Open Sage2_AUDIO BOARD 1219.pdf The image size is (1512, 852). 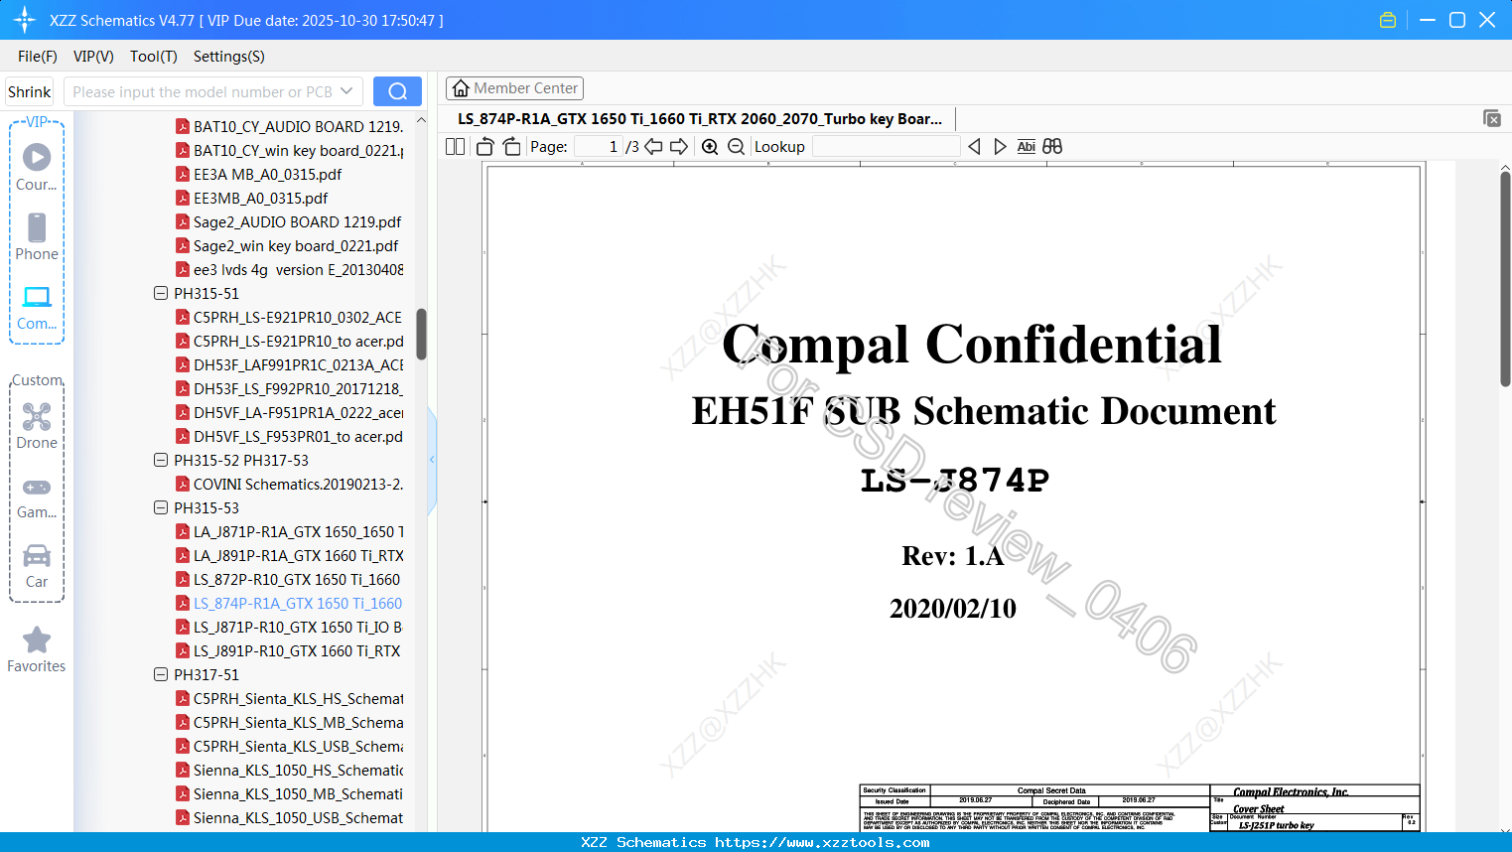(x=289, y=222)
